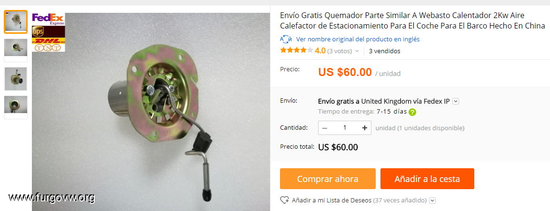This screenshot has height=211, width=550.
Task: Click the DHL logo on product image
Action: 49,41
